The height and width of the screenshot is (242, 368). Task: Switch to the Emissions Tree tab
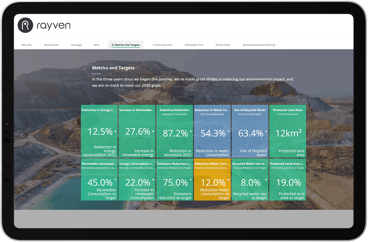[194, 45]
